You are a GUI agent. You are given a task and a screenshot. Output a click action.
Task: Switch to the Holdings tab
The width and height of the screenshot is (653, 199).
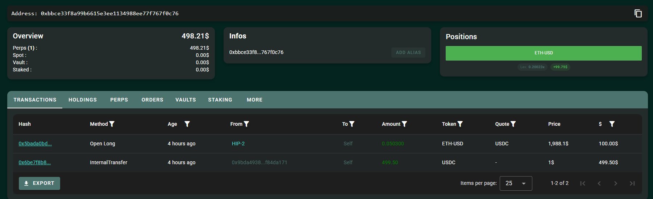tap(83, 100)
